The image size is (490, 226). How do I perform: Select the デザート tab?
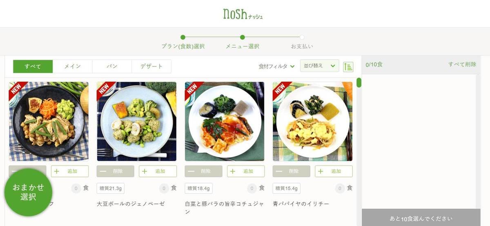tap(151, 66)
